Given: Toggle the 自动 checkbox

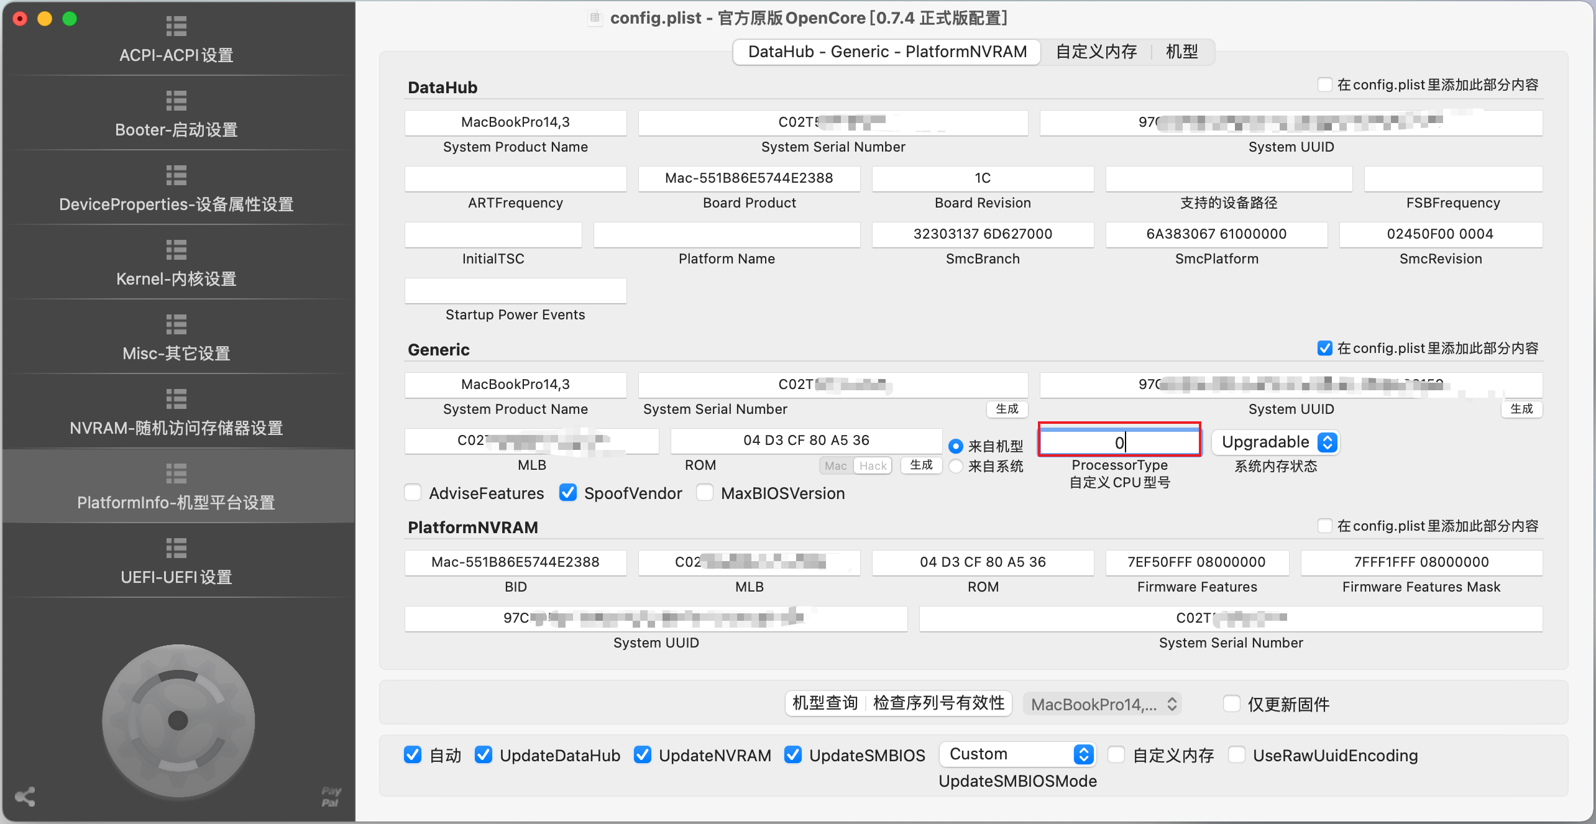Looking at the screenshot, I should pyautogui.click(x=413, y=755).
